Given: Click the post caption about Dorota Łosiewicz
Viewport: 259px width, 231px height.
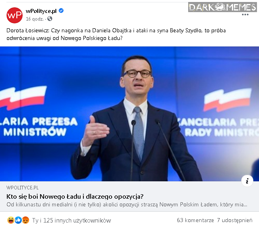Looking at the screenshot, I should point(116,34).
